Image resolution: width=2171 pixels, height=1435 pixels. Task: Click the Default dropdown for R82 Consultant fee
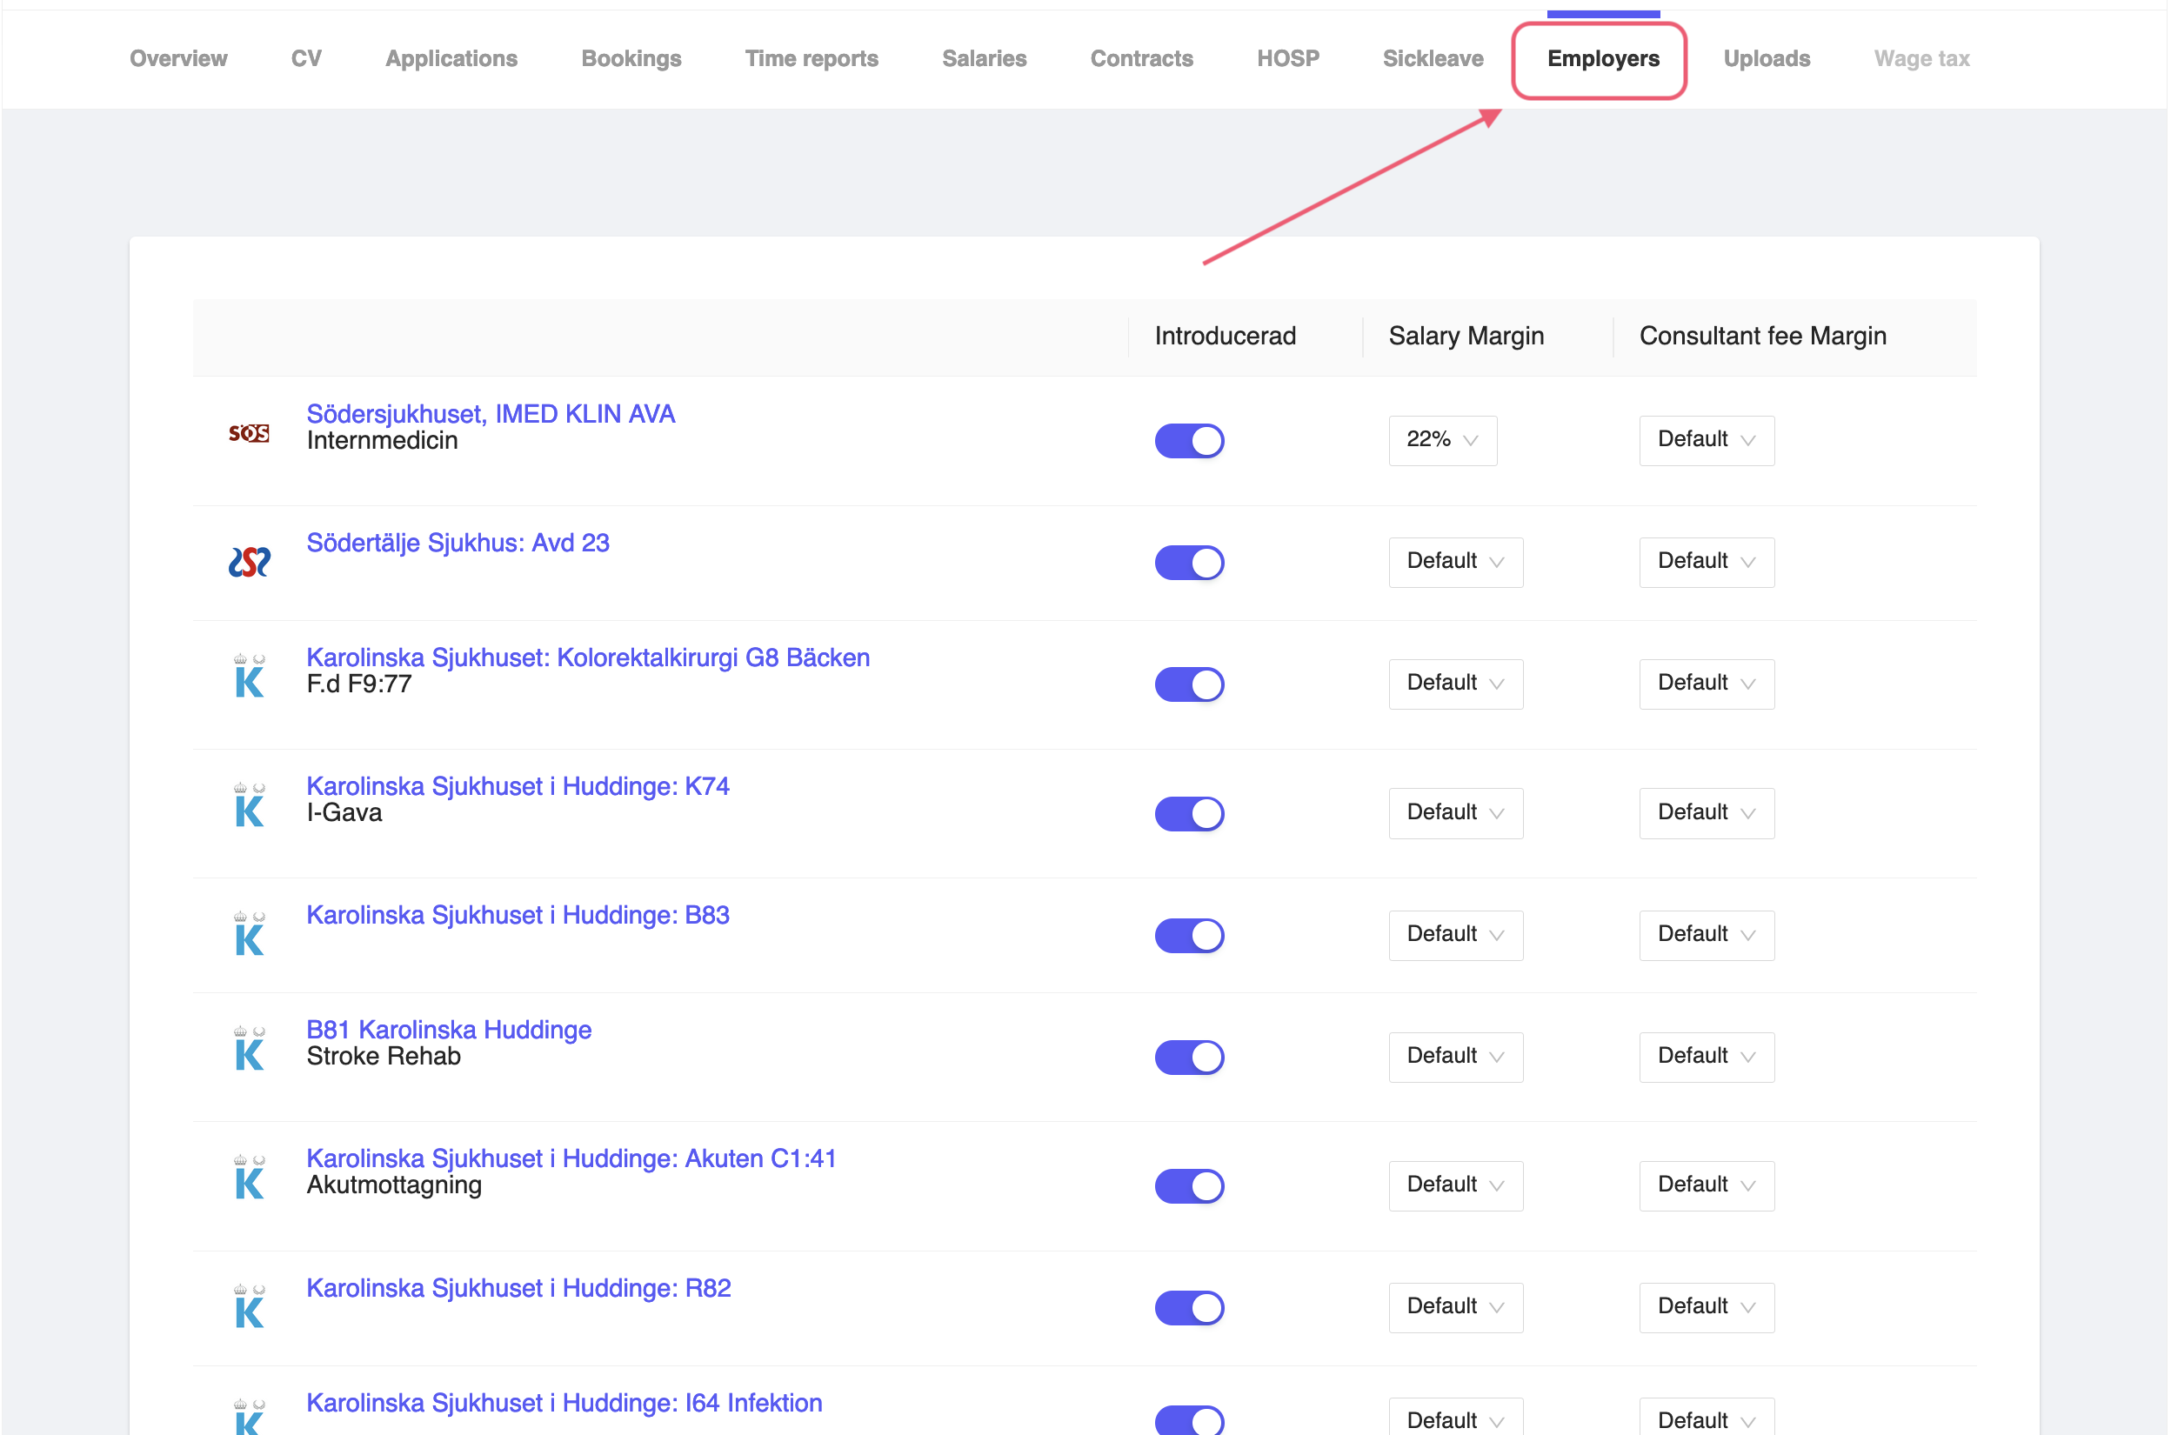pyautogui.click(x=1705, y=1307)
